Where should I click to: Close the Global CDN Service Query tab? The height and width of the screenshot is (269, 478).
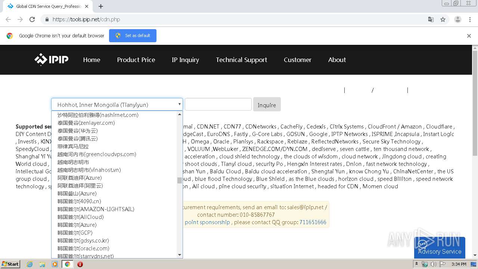coord(87,6)
